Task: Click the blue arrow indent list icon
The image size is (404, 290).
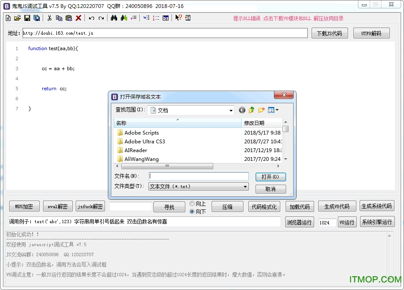Action: tap(146, 18)
